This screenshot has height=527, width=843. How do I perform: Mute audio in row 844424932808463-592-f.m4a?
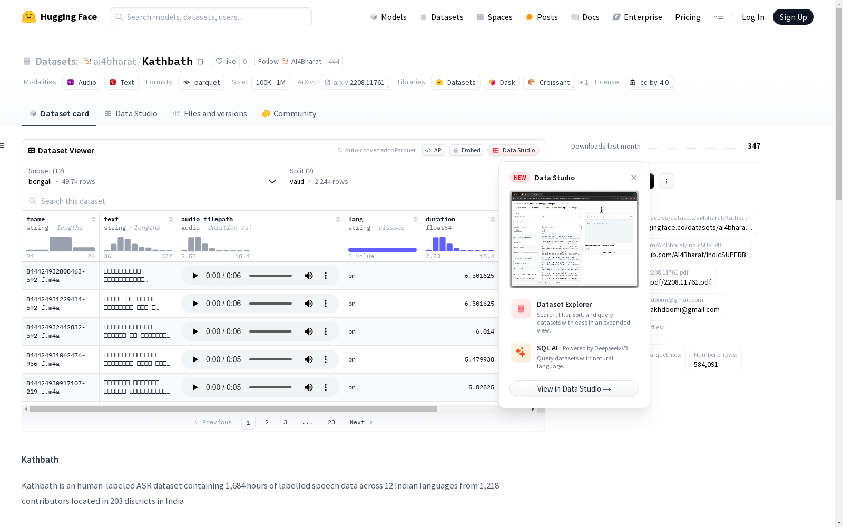[x=309, y=276]
